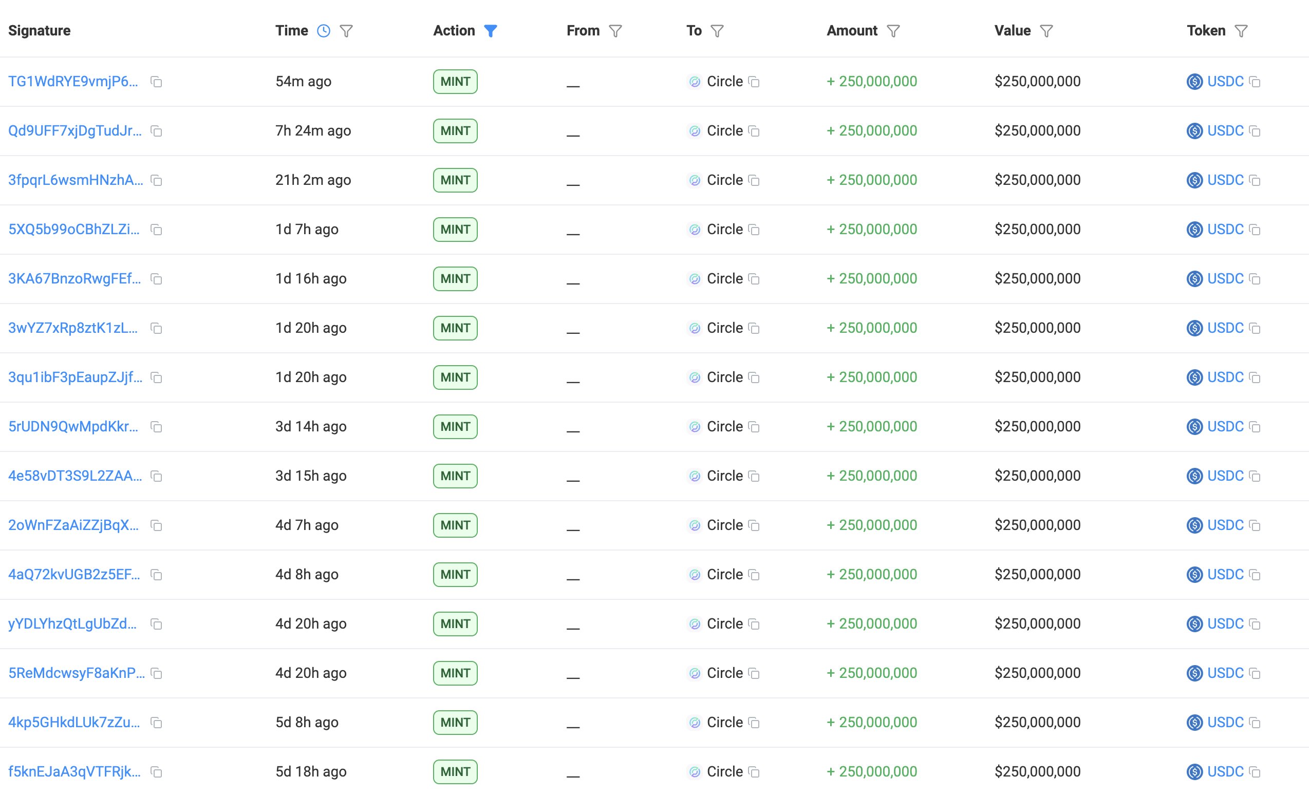Copy signature 4e58vDT3S9L2ZAA…
The width and height of the screenshot is (1309, 795).
156,477
